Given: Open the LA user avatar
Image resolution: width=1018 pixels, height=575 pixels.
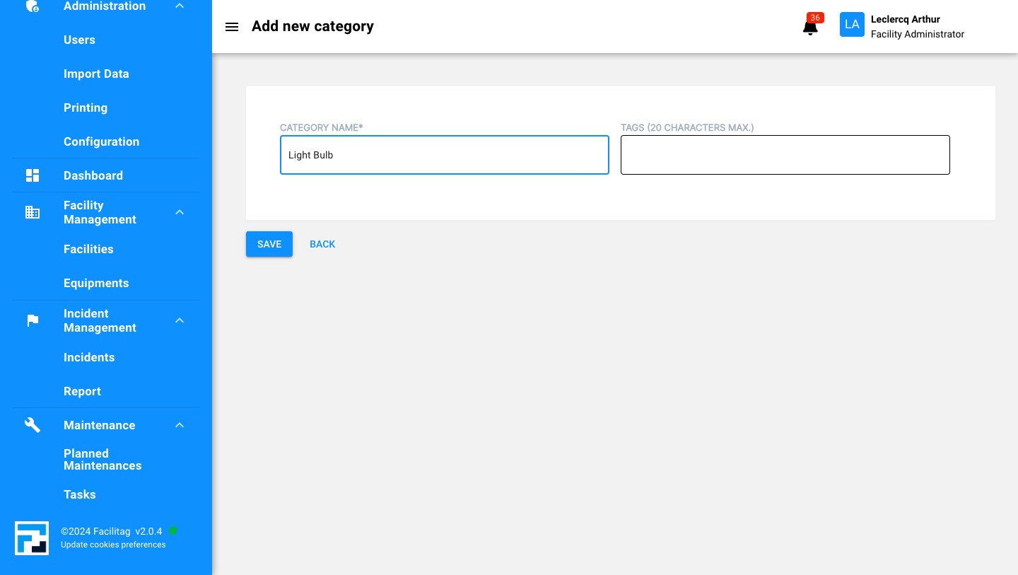Looking at the screenshot, I should [x=852, y=24].
